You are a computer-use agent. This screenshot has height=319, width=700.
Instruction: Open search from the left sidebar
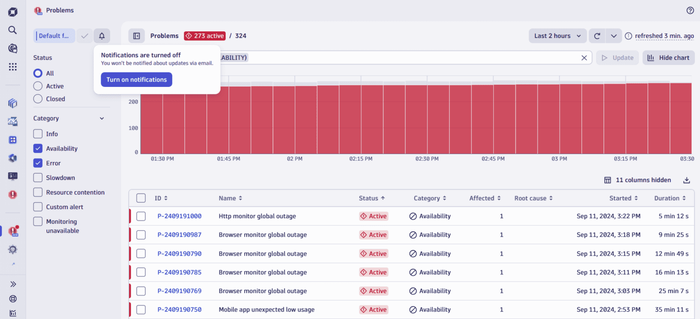click(x=13, y=29)
